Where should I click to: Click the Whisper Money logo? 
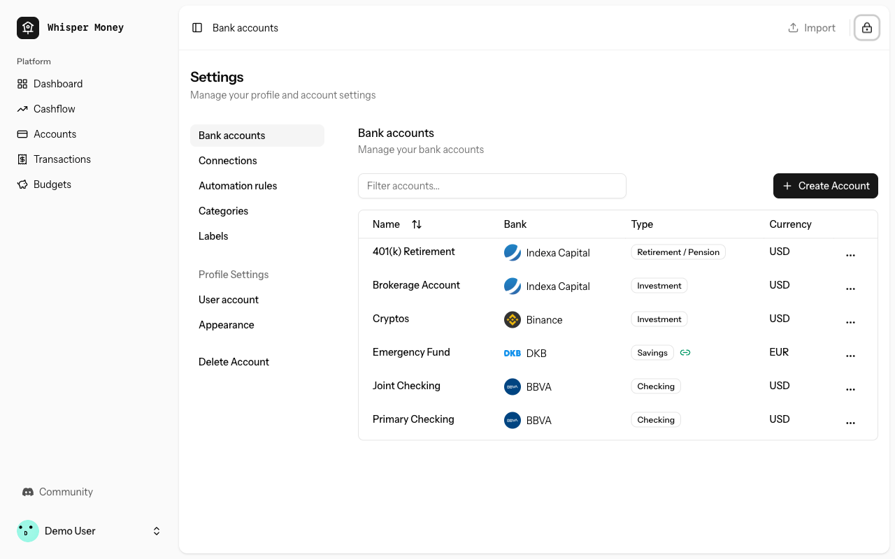click(28, 28)
